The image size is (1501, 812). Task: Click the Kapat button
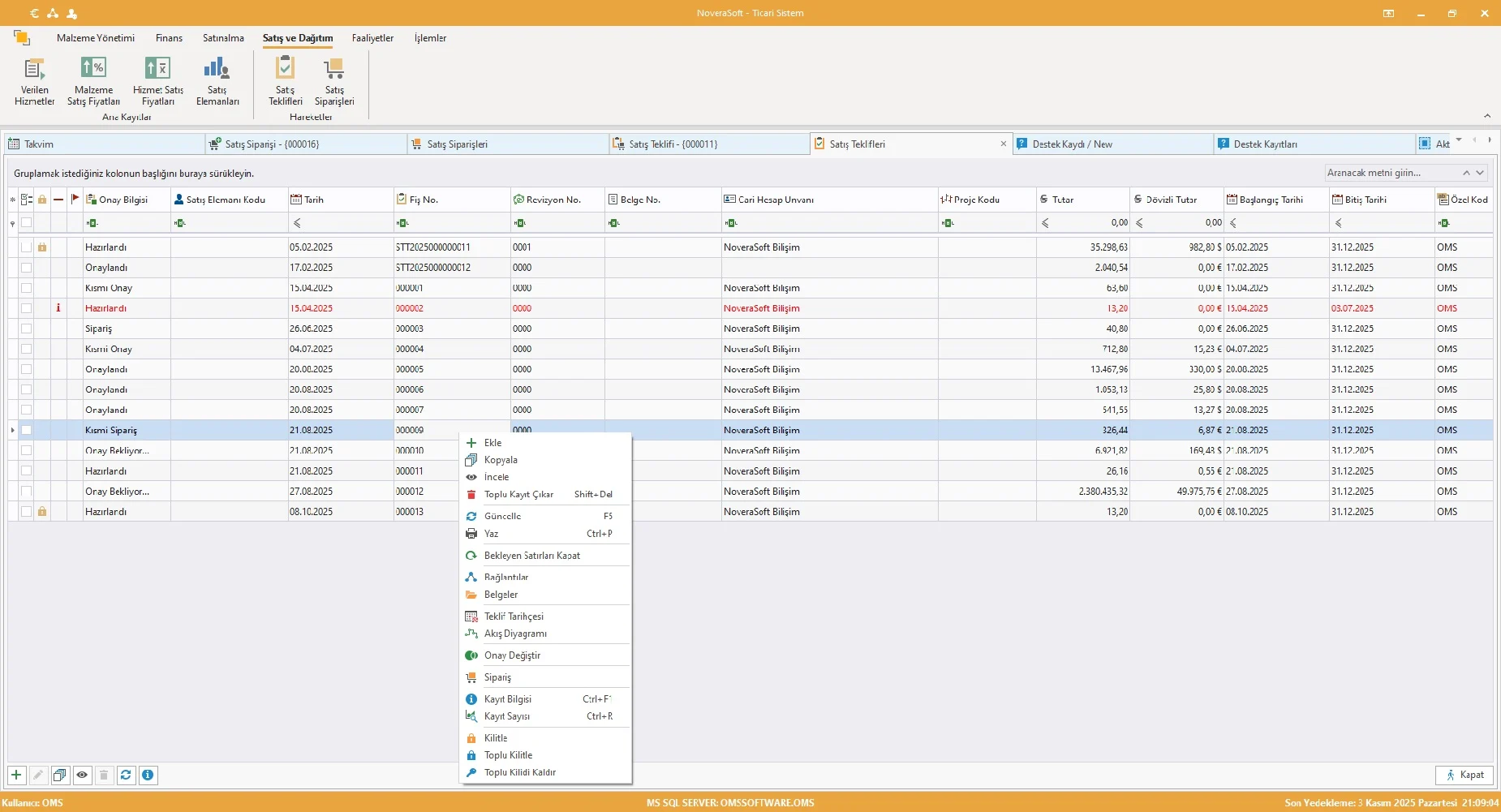point(1464,775)
